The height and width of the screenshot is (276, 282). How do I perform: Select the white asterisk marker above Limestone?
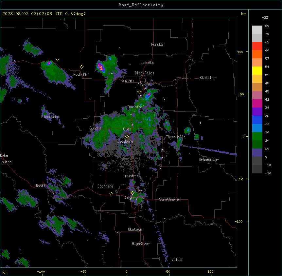point(50,113)
